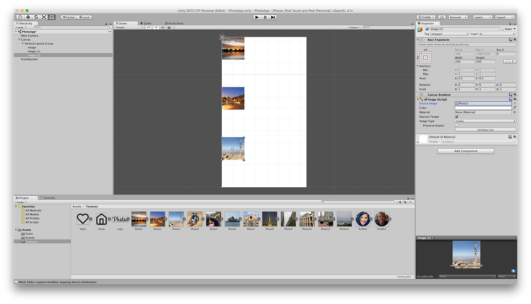
Task: Select the Hand (pan) tool
Action: 20,17
